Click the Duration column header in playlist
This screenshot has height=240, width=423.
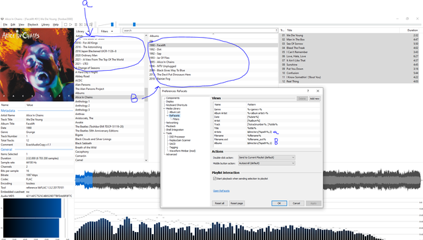(412, 30)
